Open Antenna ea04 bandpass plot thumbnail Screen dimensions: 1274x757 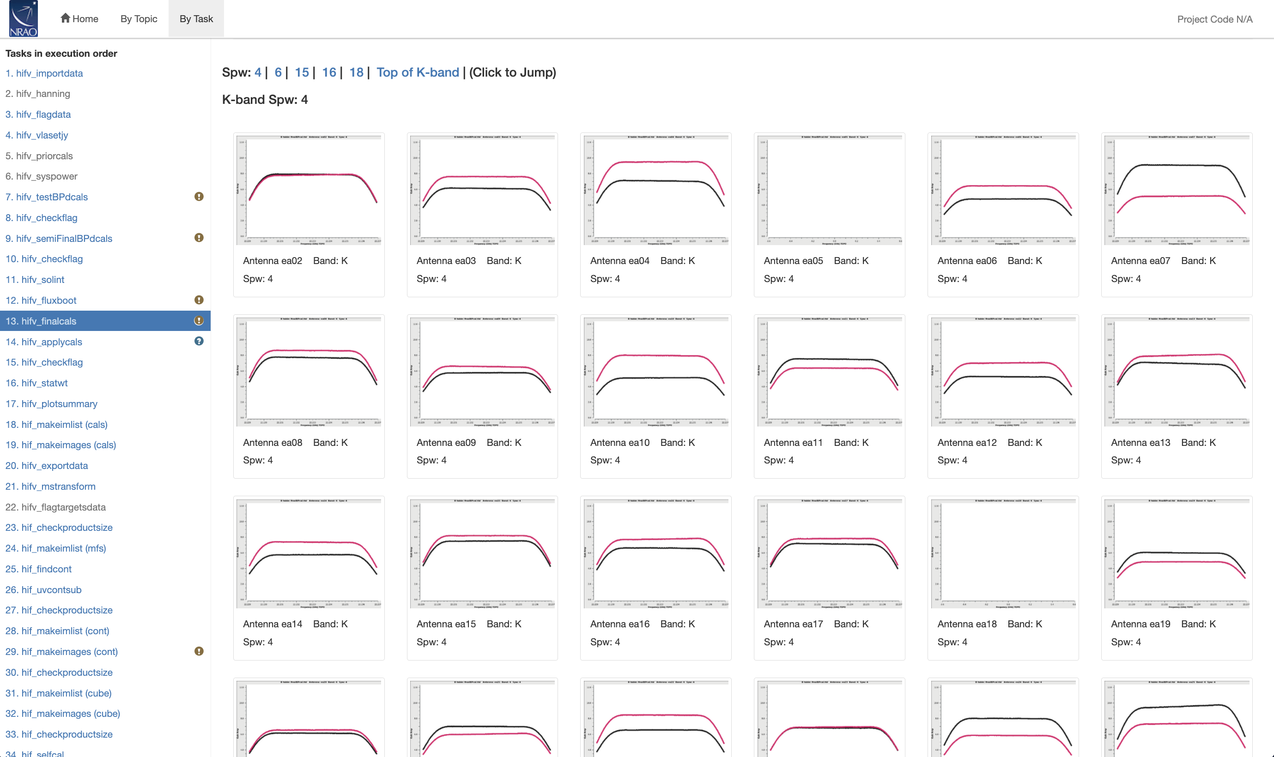click(x=656, y=190)
